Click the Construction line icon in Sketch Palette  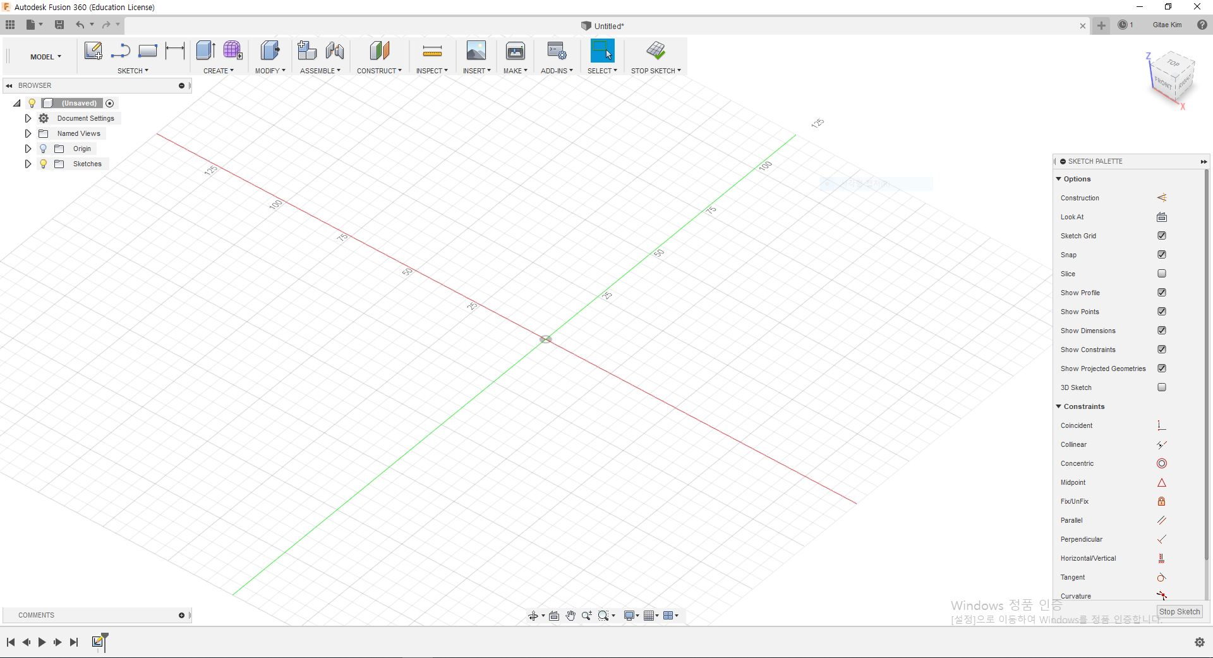tap(1161, 198)
